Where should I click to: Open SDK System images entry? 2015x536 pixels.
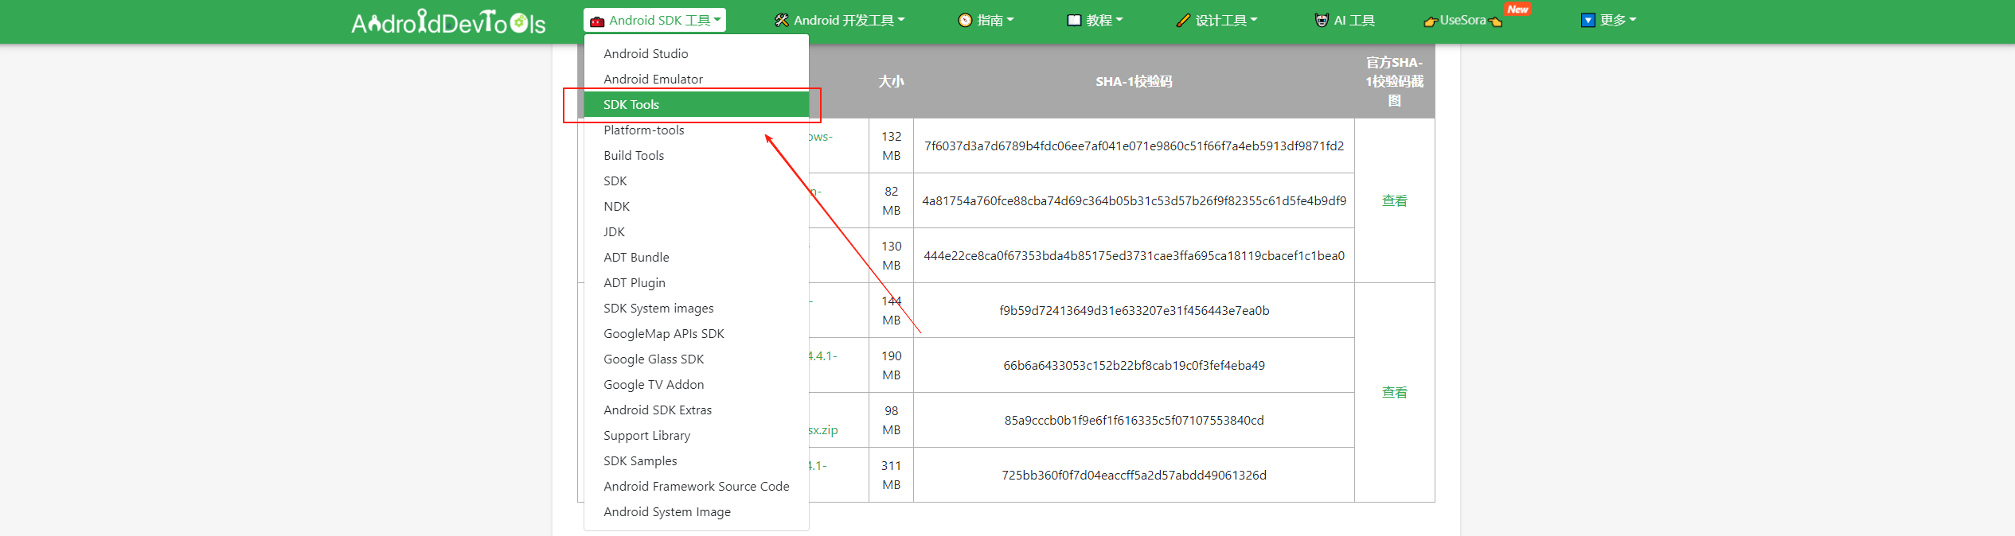click(697, 308)
